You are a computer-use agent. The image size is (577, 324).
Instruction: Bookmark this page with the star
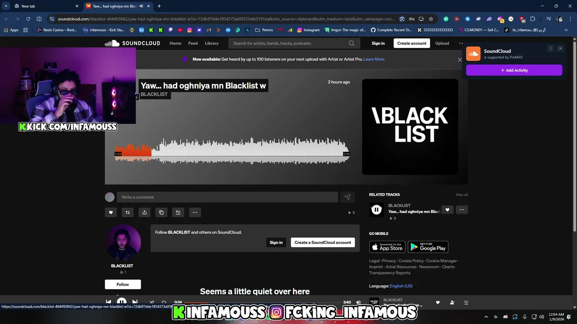point(431,19)
